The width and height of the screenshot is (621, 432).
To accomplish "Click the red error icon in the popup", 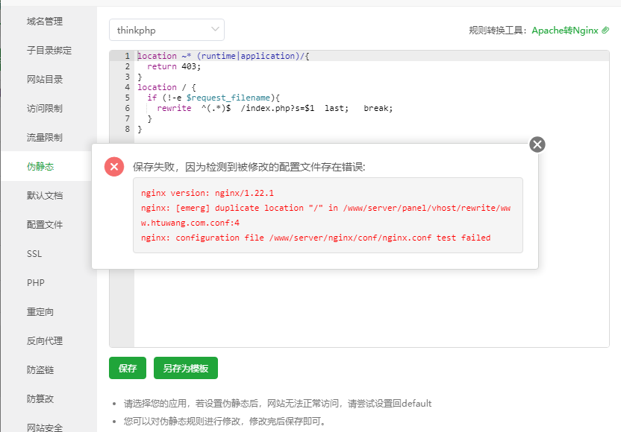I will 114,167.
